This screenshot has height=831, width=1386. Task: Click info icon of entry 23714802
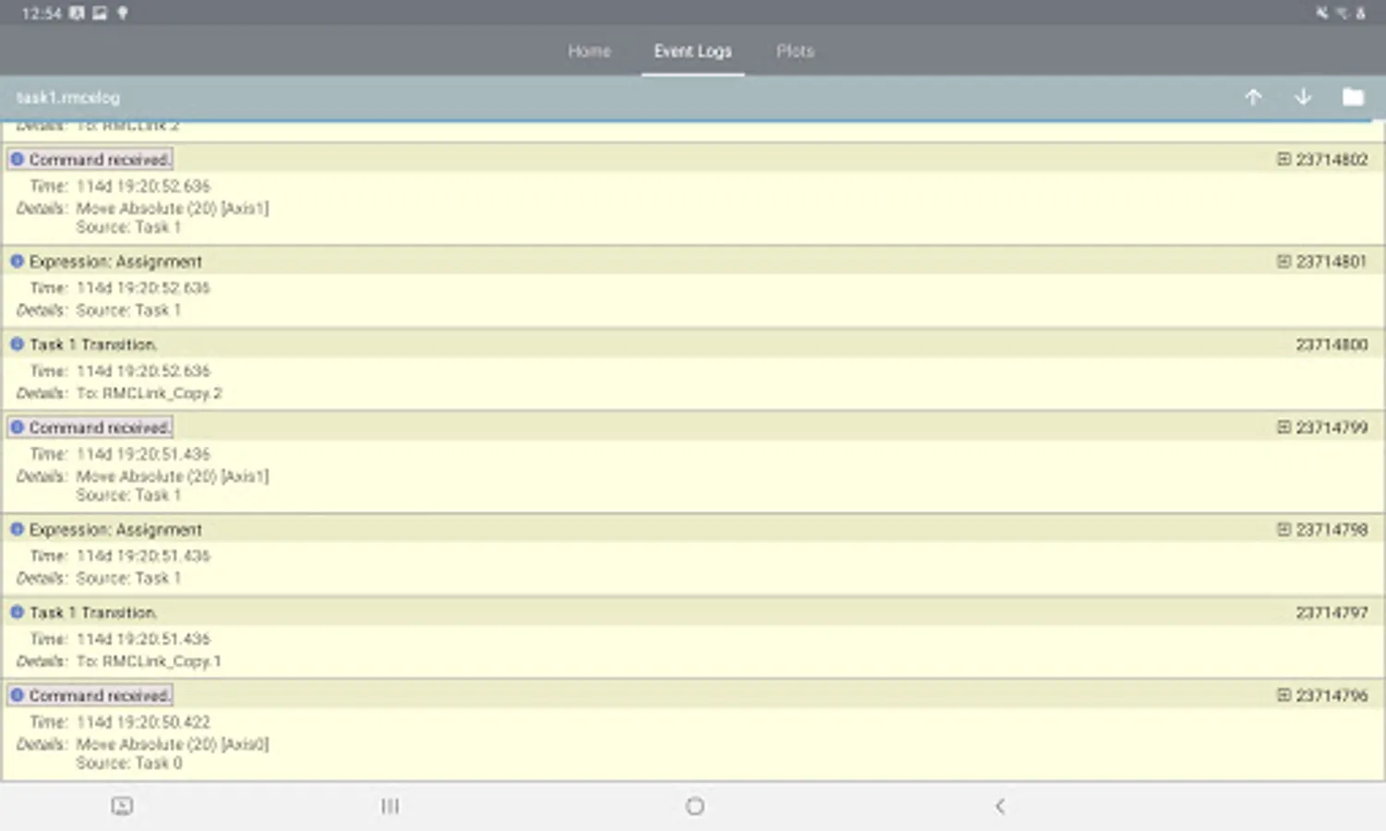coord(17,159)
